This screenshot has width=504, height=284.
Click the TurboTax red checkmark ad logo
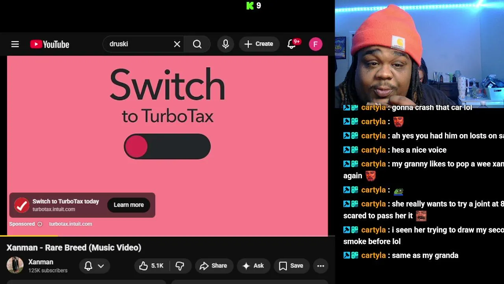point(22,205)
